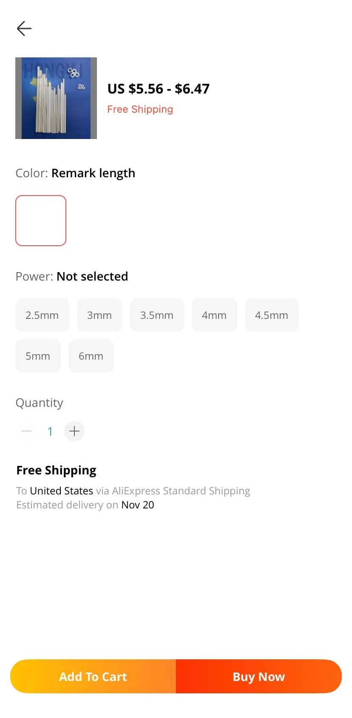Open the product thumbnail image
Image resolution: width=352 pixels, height=718 pixels.
click(x=56, y=98)
